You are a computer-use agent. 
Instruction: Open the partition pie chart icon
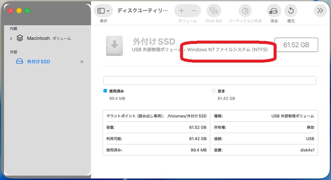tap(245, 10)
